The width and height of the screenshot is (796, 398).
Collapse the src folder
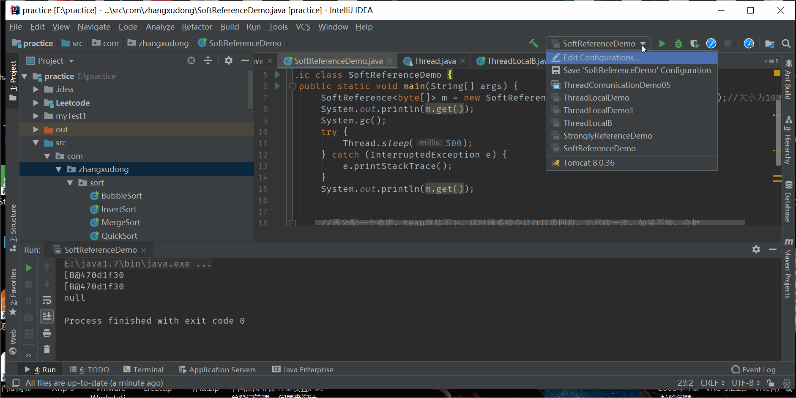tap(36, 143)
